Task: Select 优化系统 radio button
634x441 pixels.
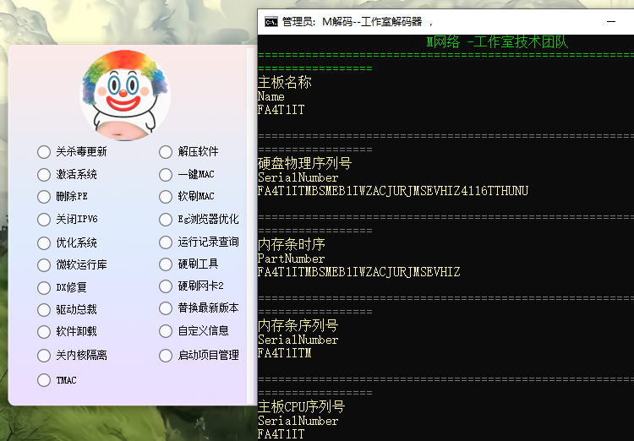Action: [44, 242]
